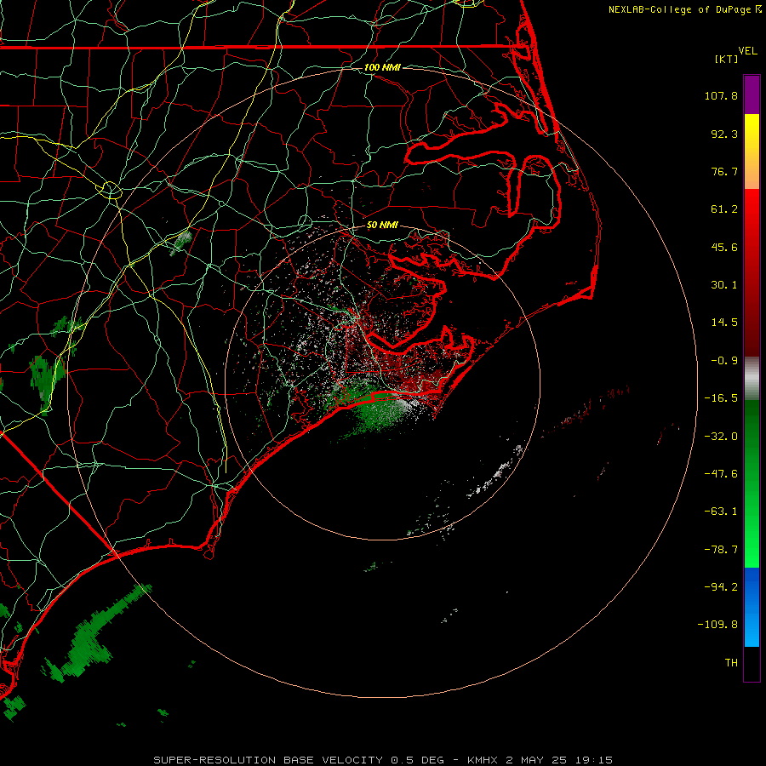This screenshot has width=766, height=766.
Task: Click the 107.8 legend value
Action: coord(721,95)
